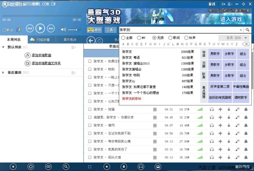Click the 进入游戏 banner button
254x171 pixels.
point(231,19)
